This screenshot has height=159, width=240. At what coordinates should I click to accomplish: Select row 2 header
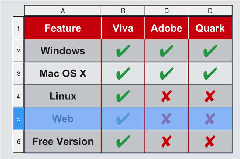point(18,51)
